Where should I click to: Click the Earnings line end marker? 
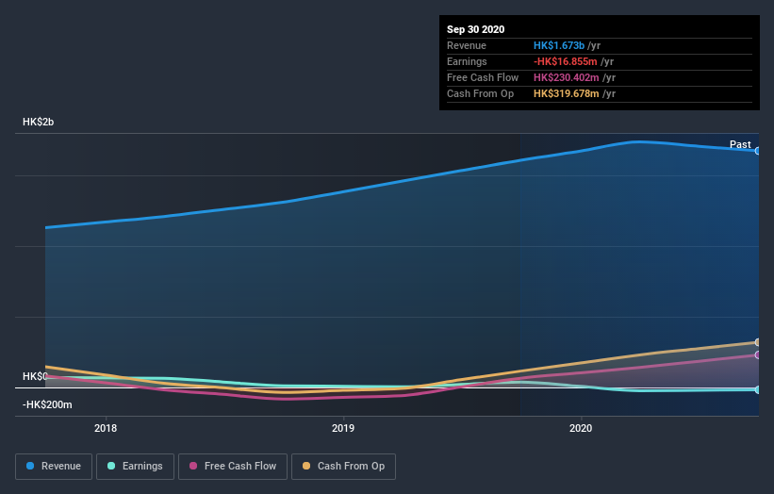pyautogui.click(x=757, y=390)
